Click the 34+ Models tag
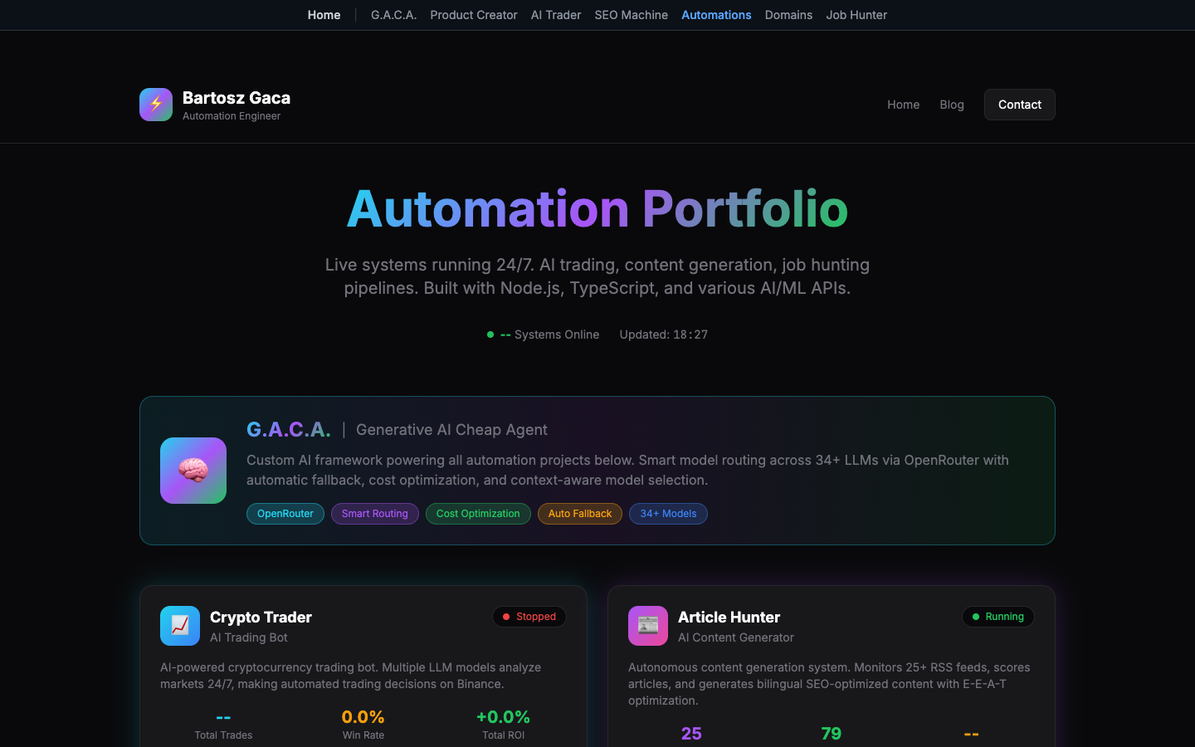This screenshot has height=747, width=1195. click(668, 514)
